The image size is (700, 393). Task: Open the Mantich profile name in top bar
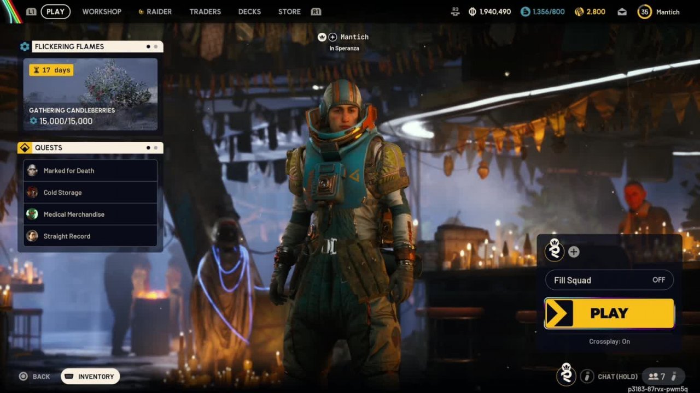pyautogui.click(x=668, y=12)
